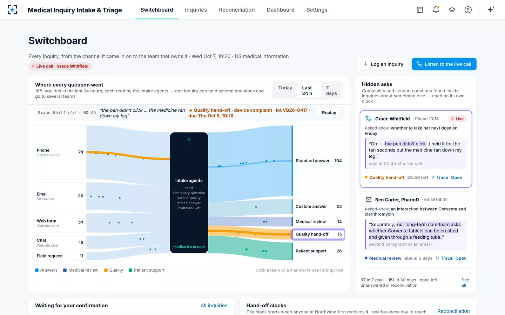Select the Custom answer team node

point(318,206)
